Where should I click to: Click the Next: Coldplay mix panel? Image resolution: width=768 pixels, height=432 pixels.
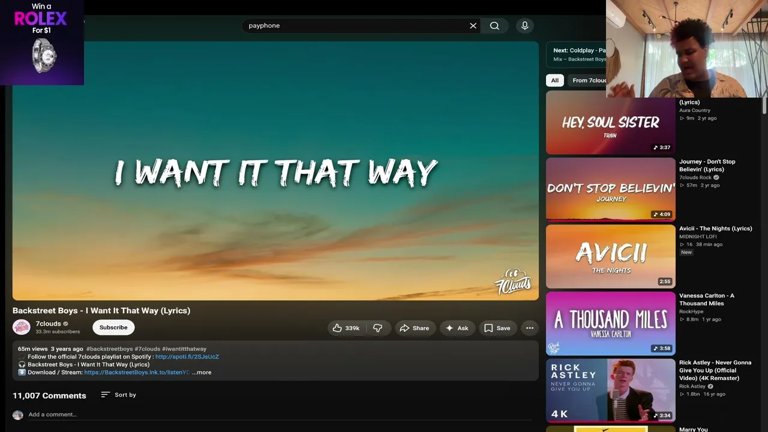(x=577, y=55)
